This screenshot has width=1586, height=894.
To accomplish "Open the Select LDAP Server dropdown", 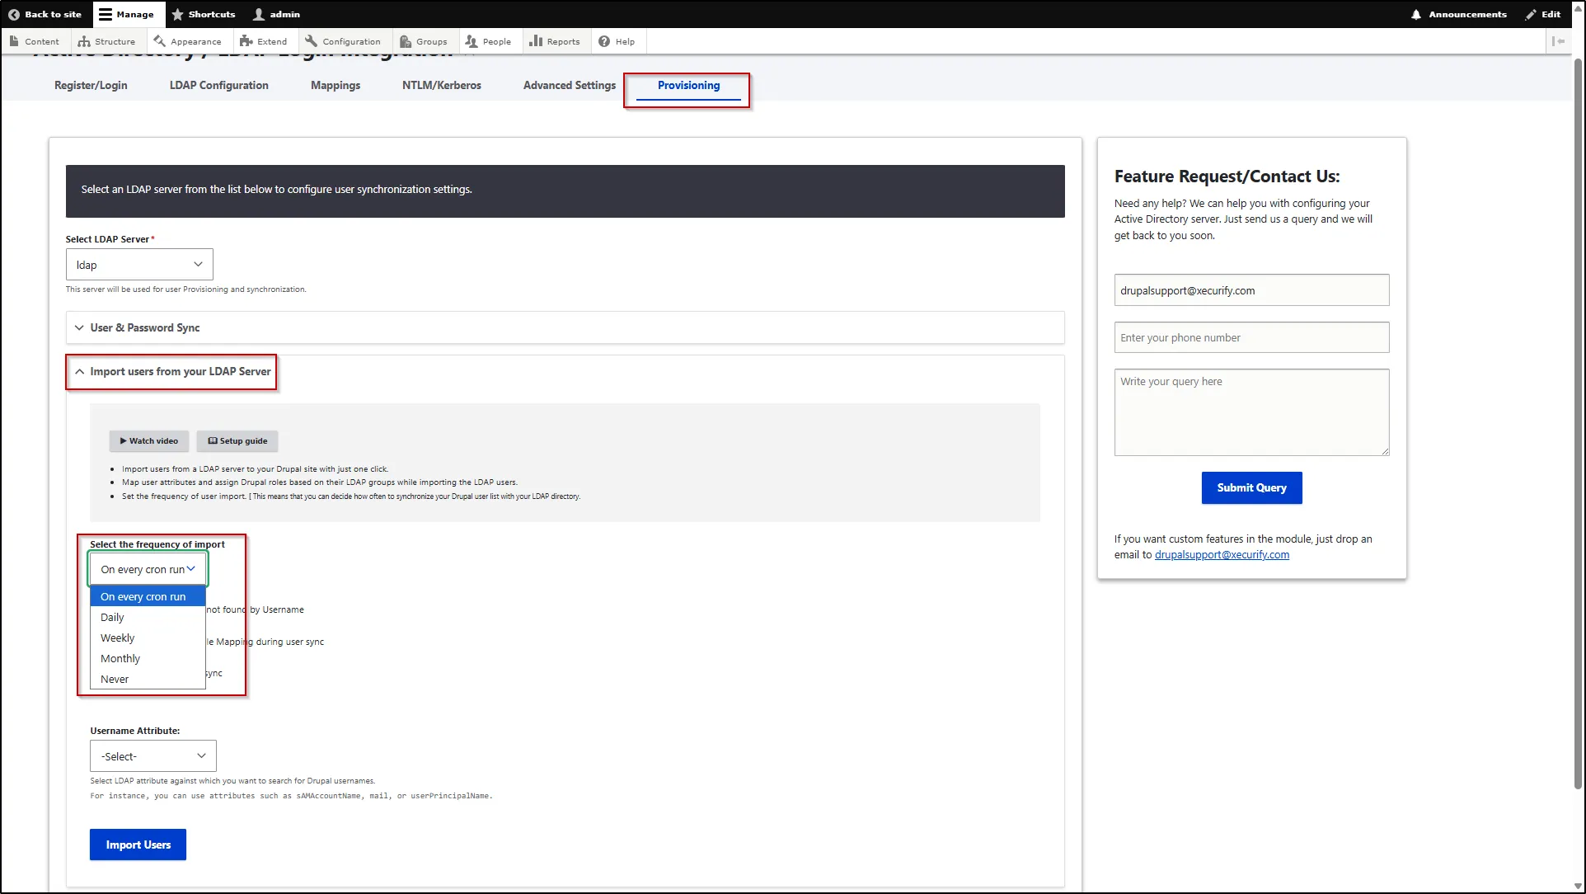I will click(x=138, y=264).
